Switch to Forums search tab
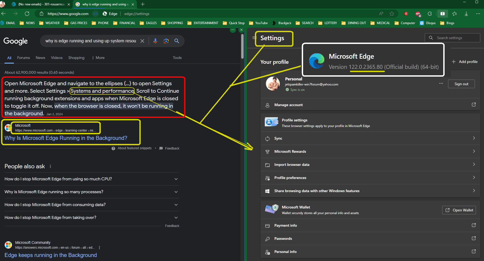The image size is (484, 261). click(x=24, y=58)
